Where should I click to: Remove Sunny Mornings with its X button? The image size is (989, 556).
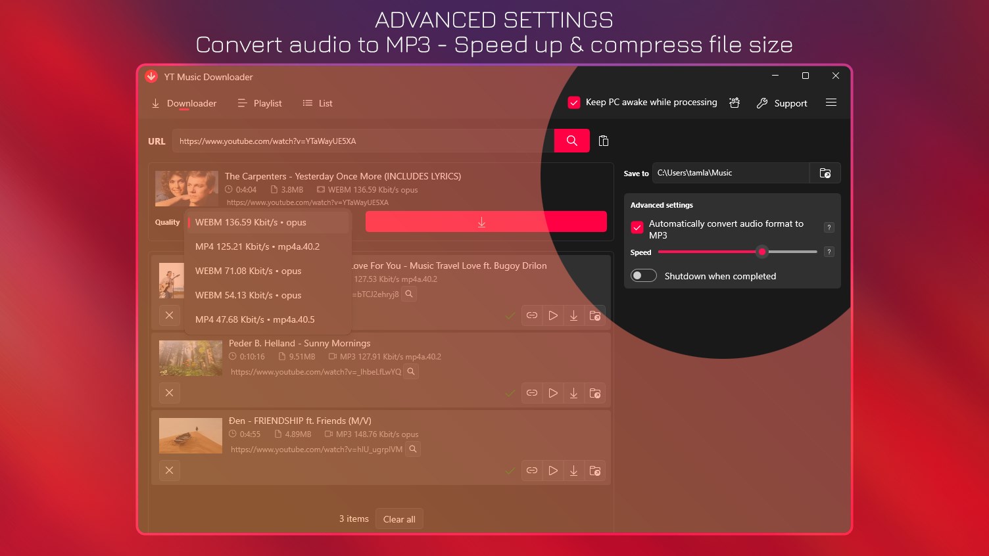tap(169, 392)
